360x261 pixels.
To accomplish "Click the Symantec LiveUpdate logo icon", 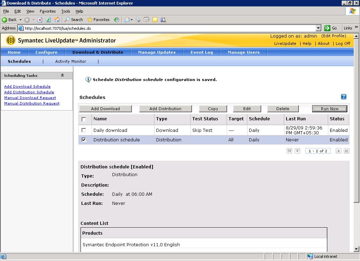I will (11, 41).
